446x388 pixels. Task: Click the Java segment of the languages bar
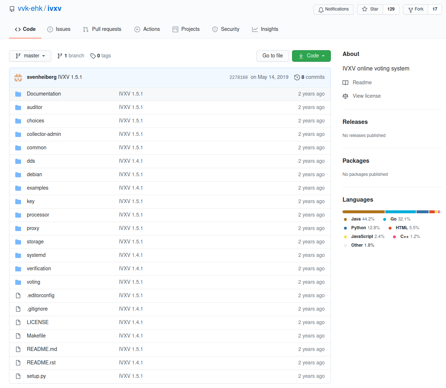pos(364,212)
